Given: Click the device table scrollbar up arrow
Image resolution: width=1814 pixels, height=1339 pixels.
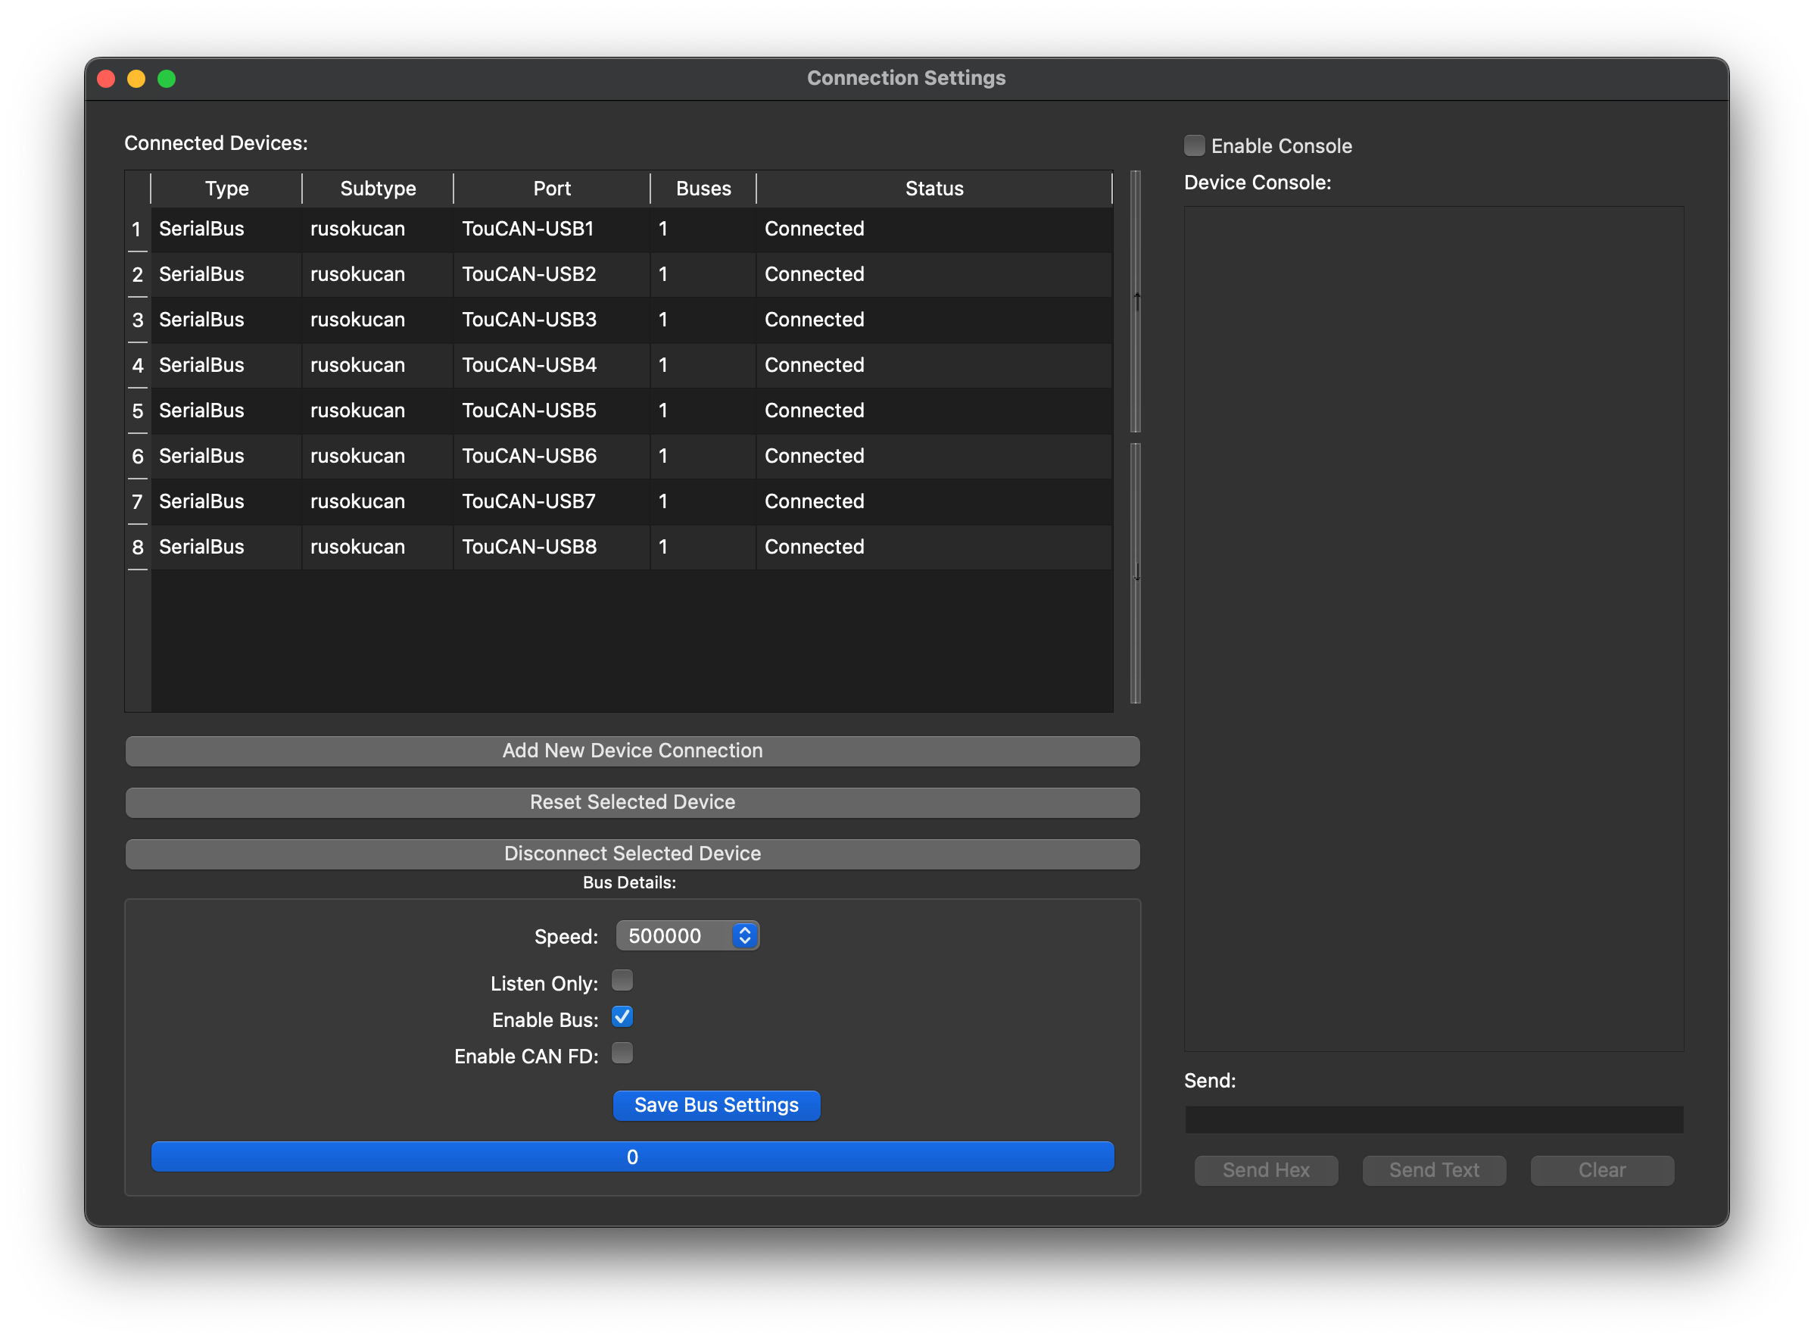Looking at the screenshot, I should click(1136, 300).
